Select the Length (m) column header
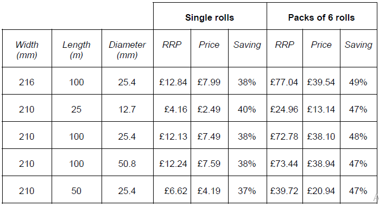 tap(77, 48)
